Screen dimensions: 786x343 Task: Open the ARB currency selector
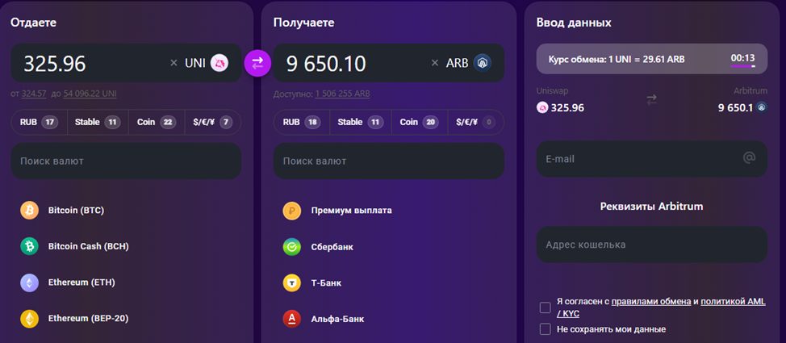(x=469, y=63)
